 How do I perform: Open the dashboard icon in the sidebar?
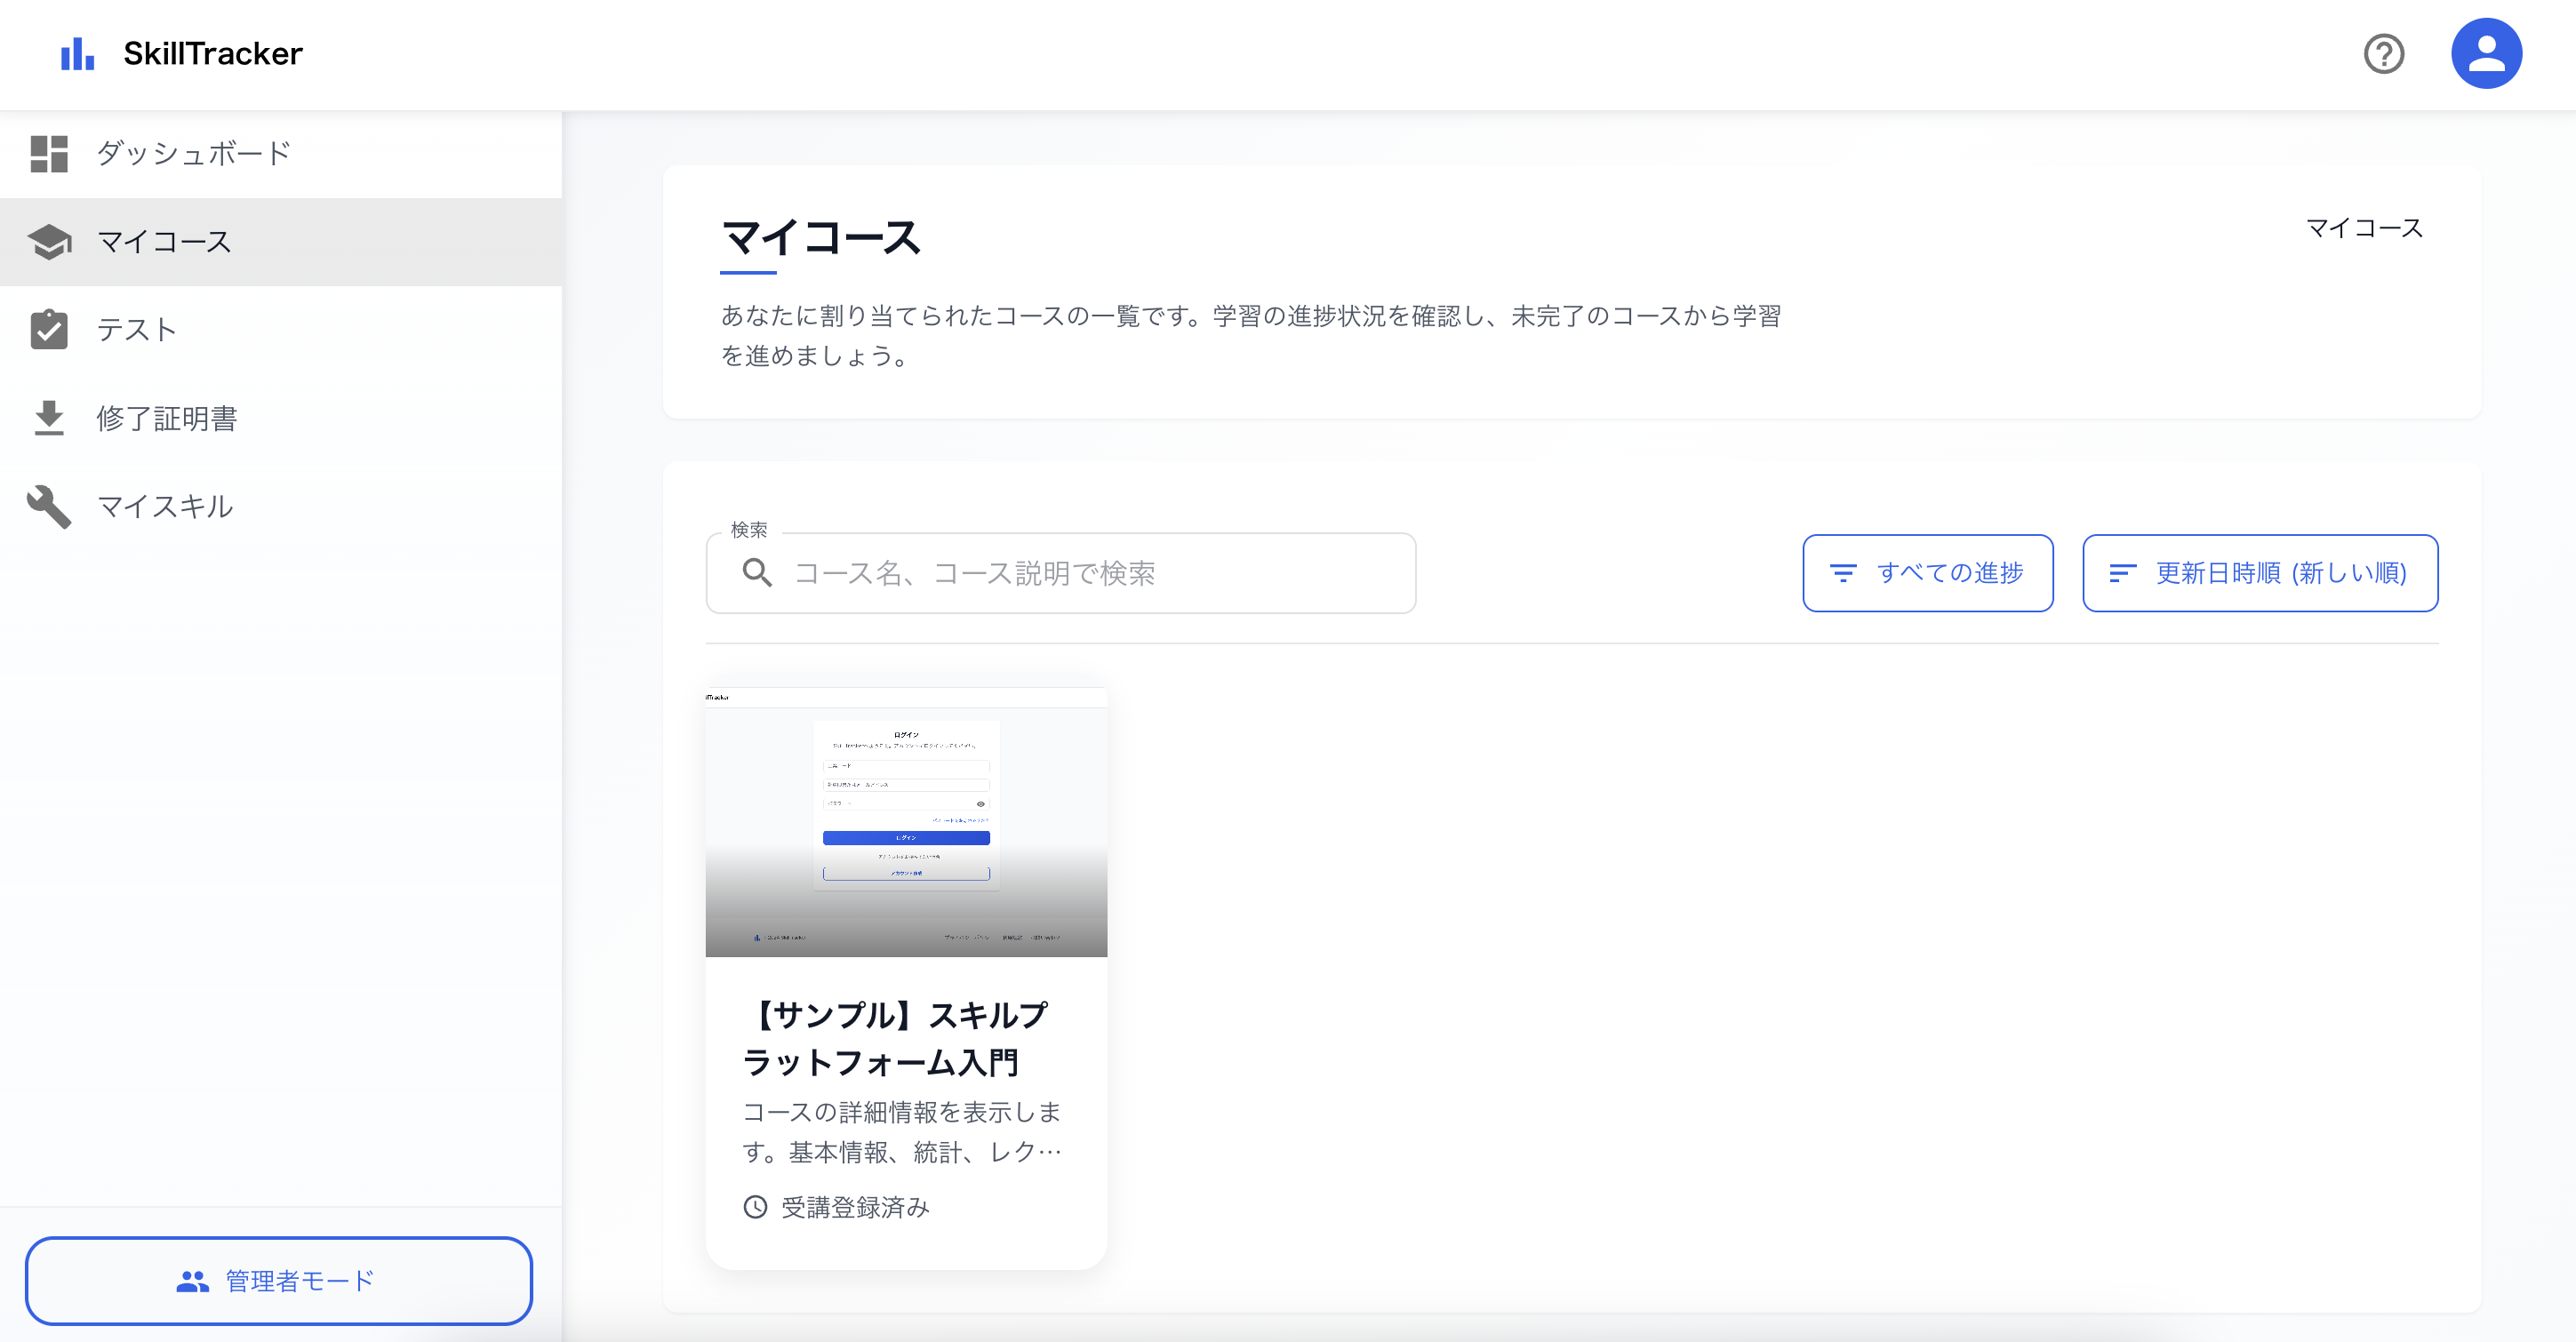50,153
